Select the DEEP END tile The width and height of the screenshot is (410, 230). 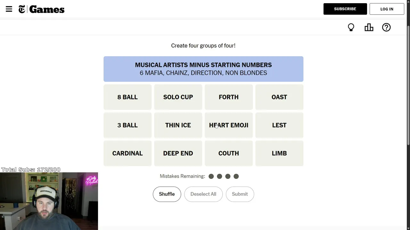pos(178,153)
